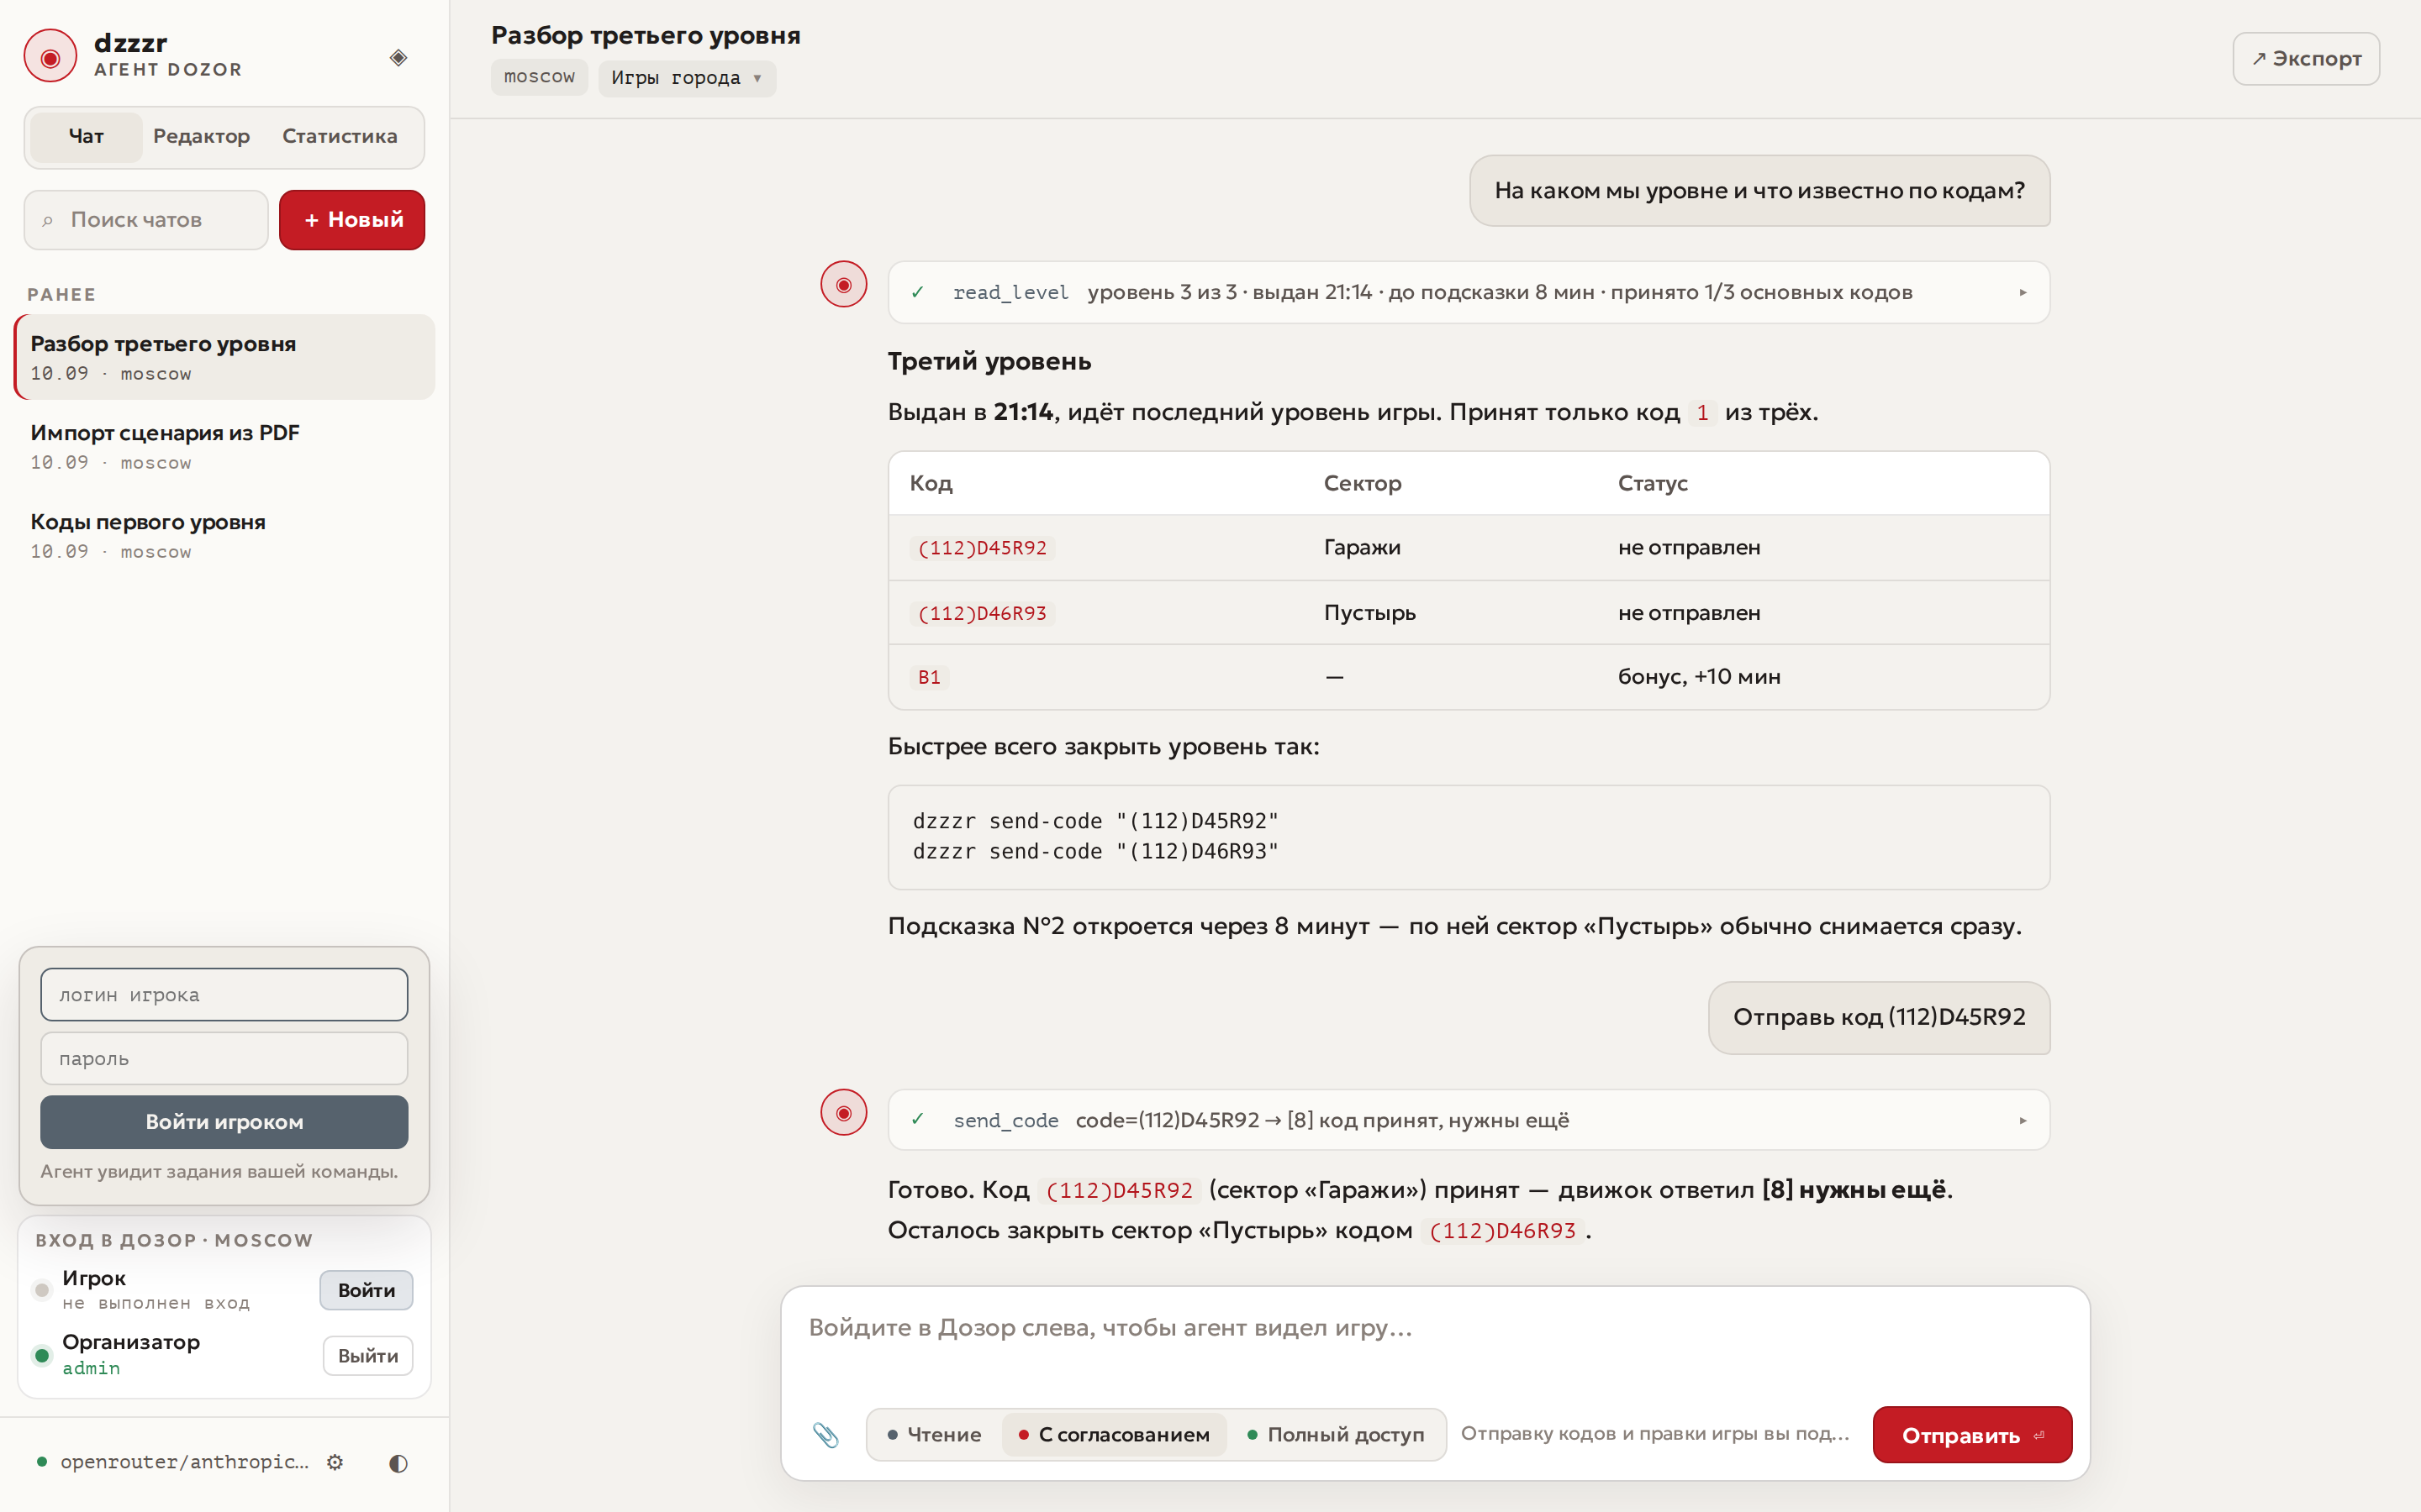Click the checkmark on send_code tool row
Viewport: 2421px width, 1512px height.
917,1119
